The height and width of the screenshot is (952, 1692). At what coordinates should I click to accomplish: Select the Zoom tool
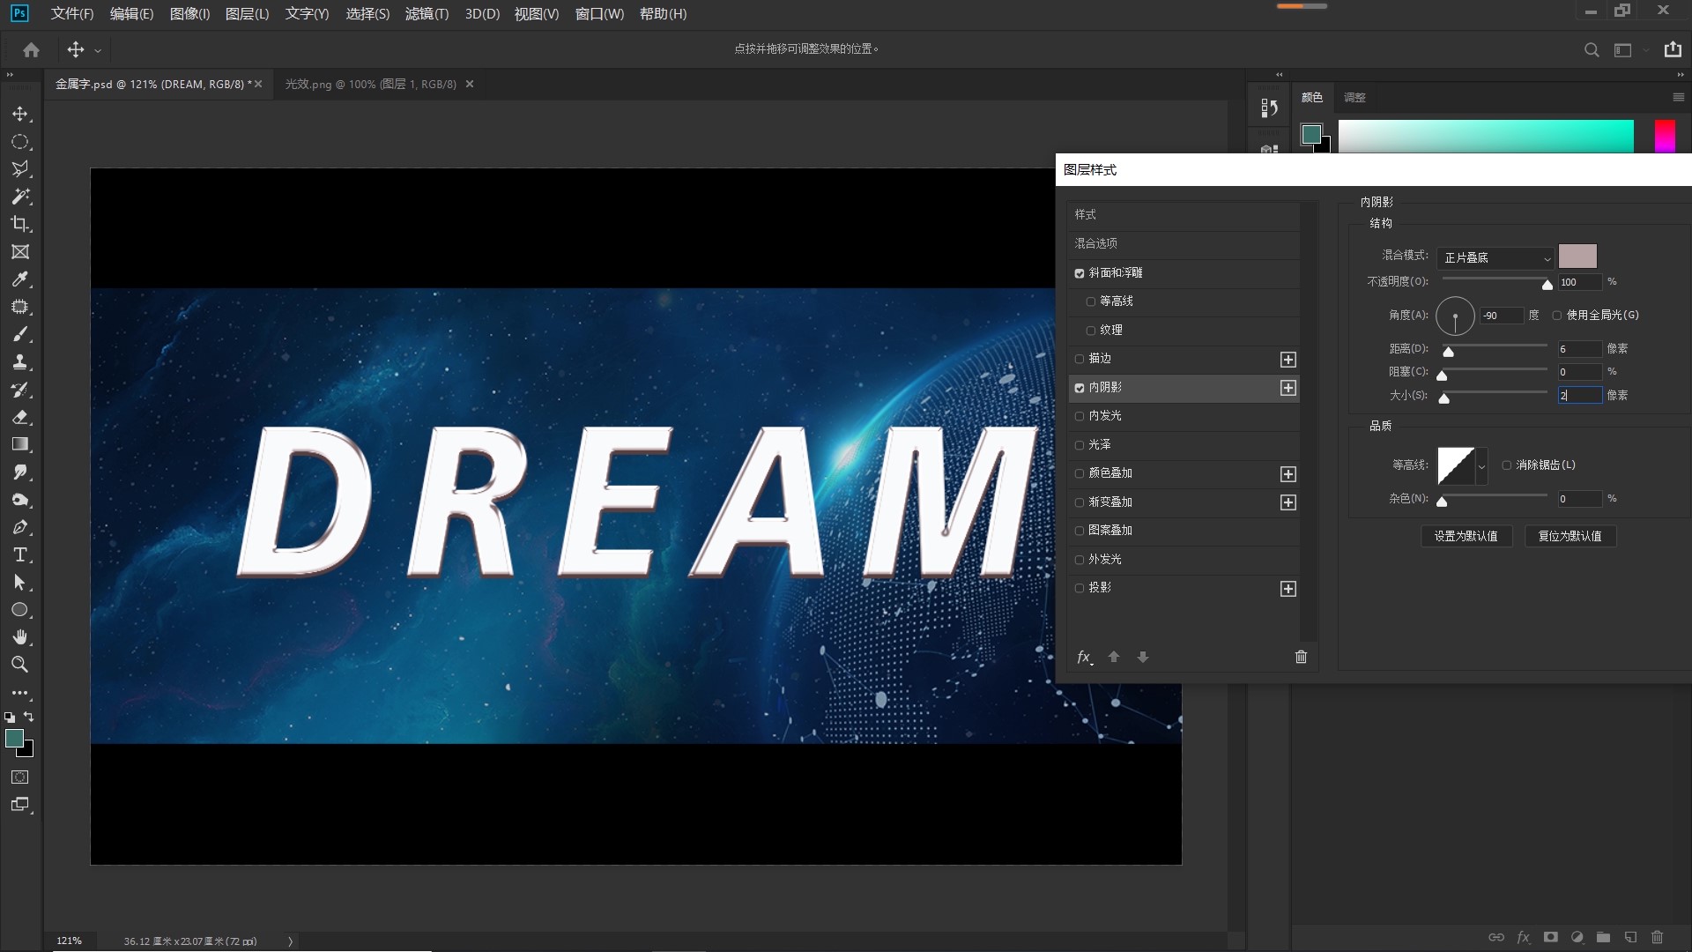point(19,665)
